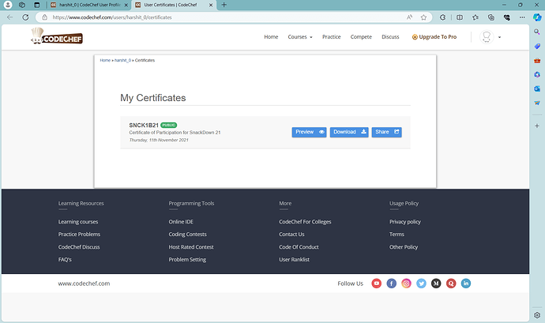Viewport: 545px width, 323px height.
Task: Open CodeChef For Colleges footer link
Action: point(305,222)
